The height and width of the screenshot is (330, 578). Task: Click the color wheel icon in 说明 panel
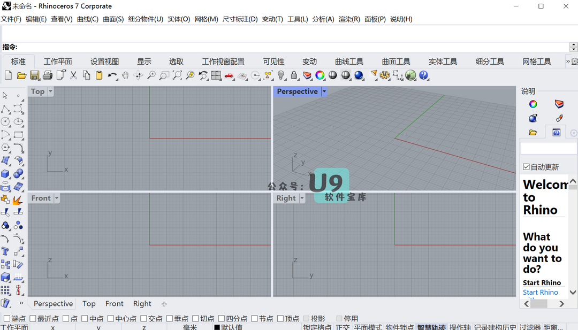point(533,104)
